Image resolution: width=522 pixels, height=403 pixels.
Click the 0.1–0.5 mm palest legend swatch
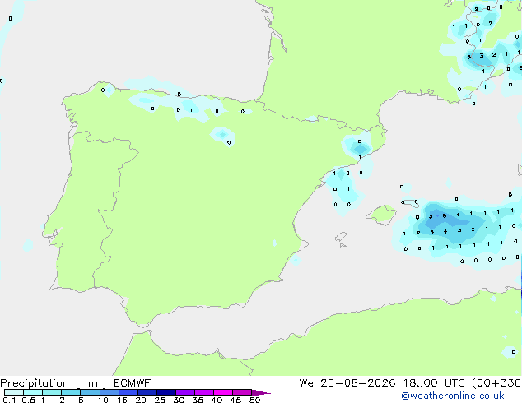[14, 392]
